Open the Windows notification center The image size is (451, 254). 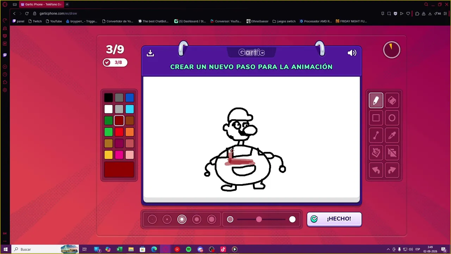(444, 249)
